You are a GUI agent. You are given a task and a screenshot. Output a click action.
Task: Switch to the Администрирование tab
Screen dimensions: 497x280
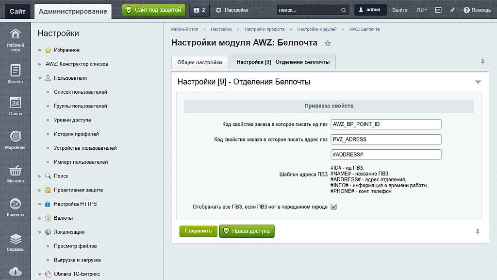(73, 11)
